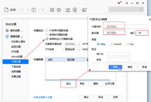Select 不使用代理服务器 radio button

[x=47, y=30]
